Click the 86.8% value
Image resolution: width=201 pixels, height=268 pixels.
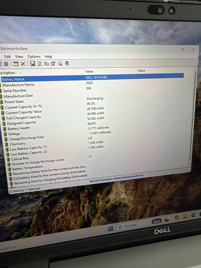[x=92, y=123]
